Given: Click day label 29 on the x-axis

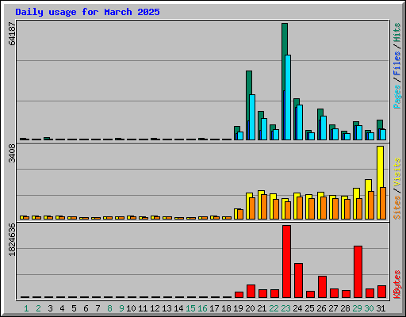Looking at the screenshot, I should tap(357, 308).
